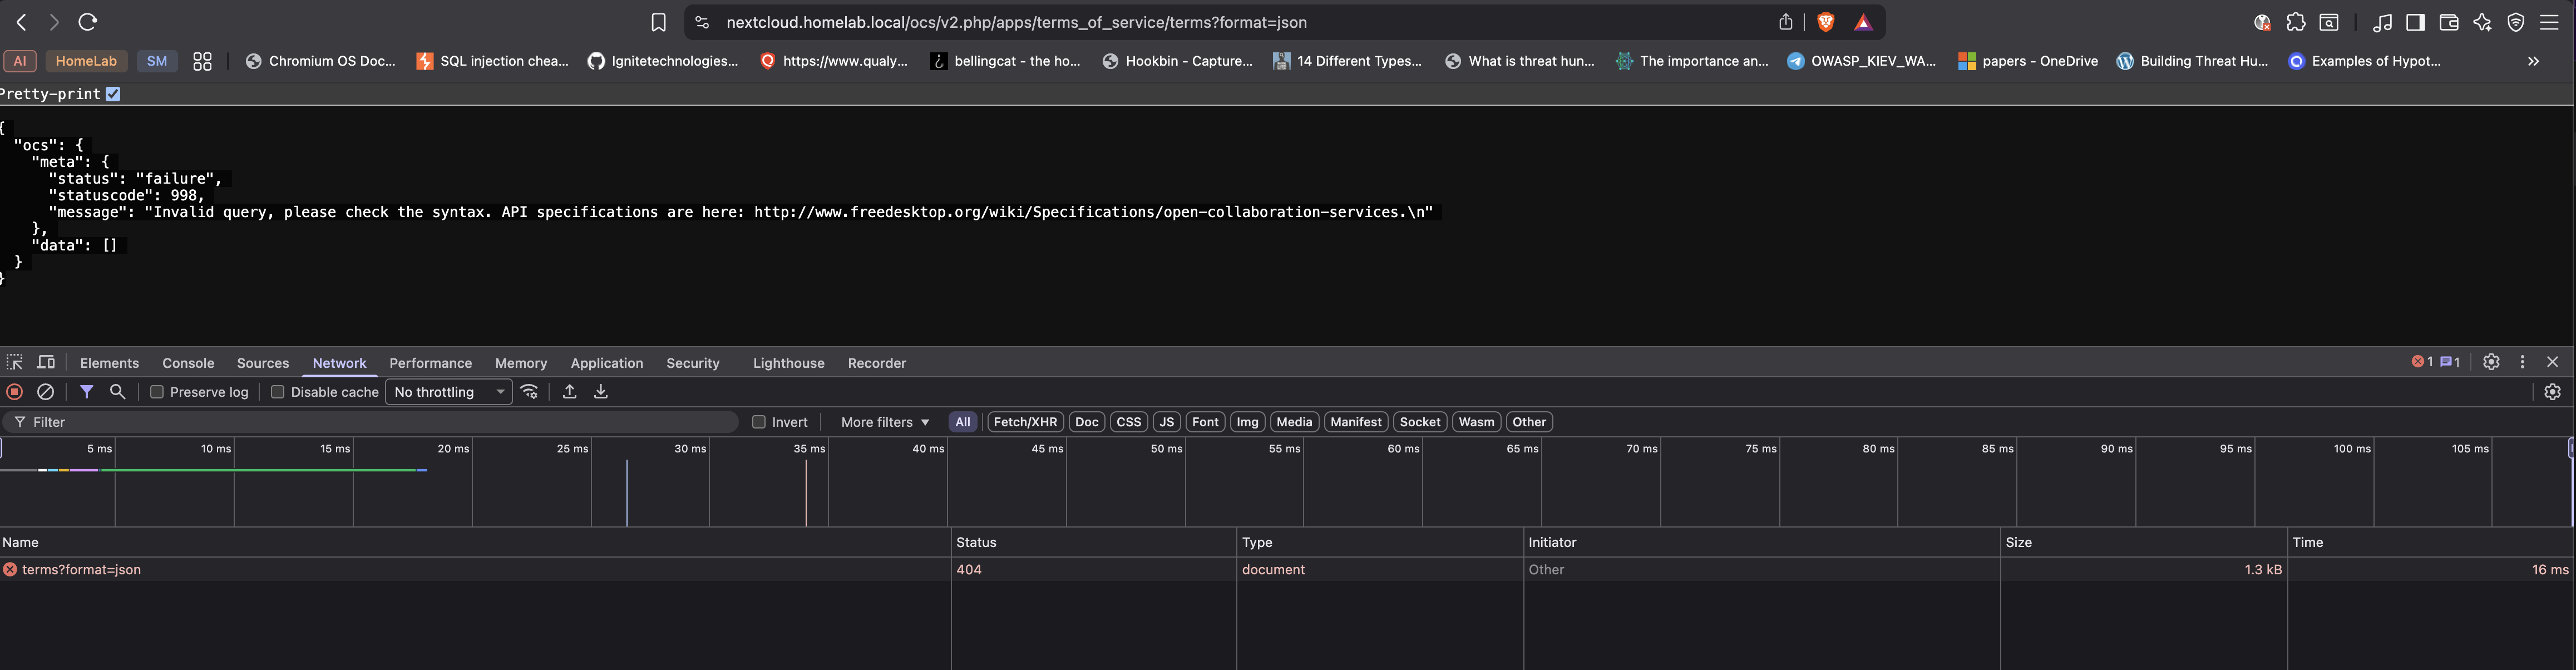Open the No throttling dropdown

click(448, 392)
